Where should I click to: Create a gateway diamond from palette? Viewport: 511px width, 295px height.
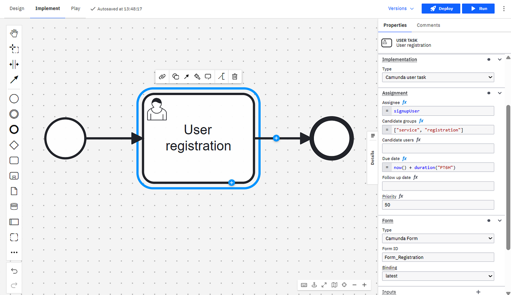click(x=14, y=145)
